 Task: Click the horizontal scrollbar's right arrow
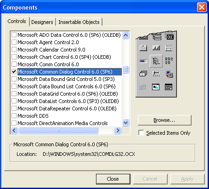tap(118, 131)
